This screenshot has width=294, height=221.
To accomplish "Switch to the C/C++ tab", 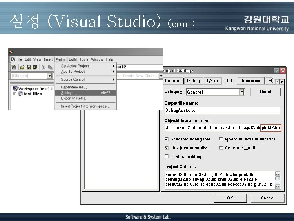I will pyautogui.click(x=212, y=81).
